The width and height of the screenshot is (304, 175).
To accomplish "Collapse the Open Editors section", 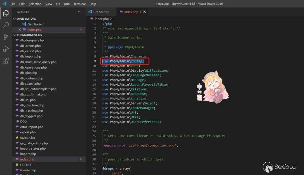I will (x=14, y=19).
